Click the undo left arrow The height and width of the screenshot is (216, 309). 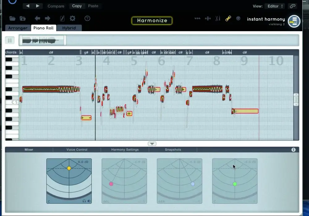tap(37, 19)
